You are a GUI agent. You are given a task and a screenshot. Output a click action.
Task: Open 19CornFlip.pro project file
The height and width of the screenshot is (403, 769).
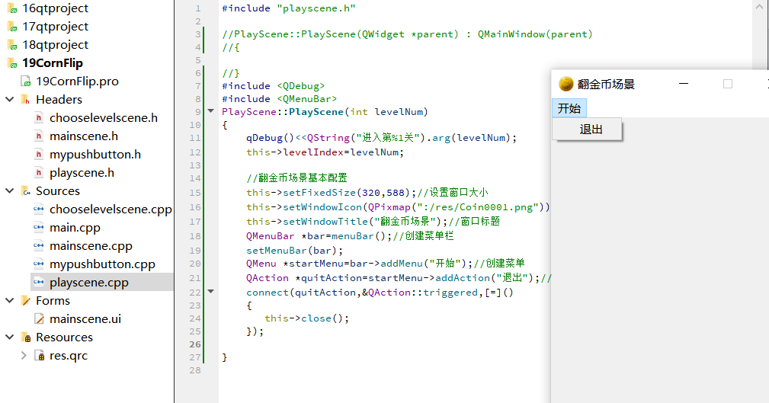(x=77, y=82)
